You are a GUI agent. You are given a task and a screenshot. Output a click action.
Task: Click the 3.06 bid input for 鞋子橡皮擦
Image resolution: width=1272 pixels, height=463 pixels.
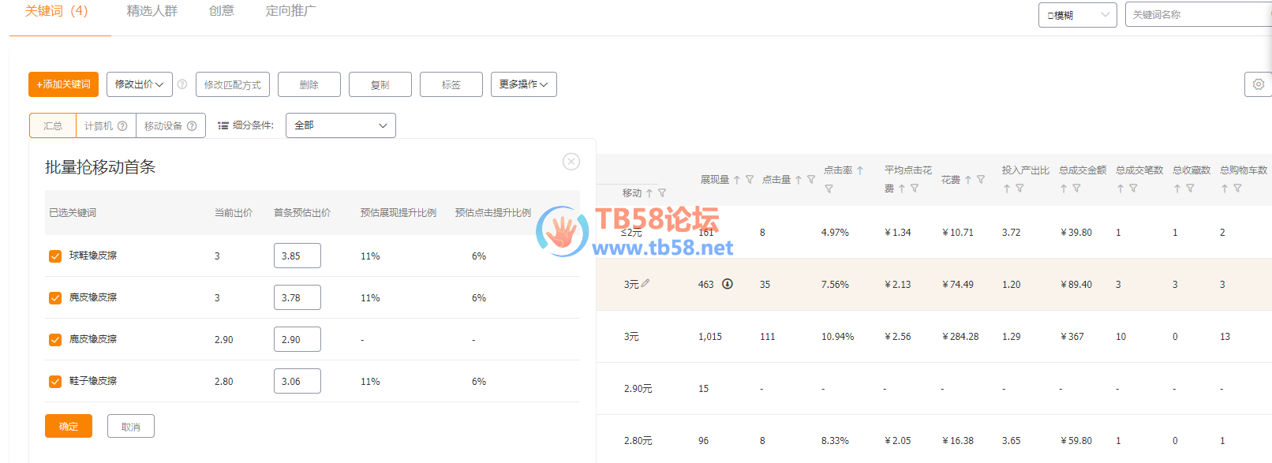point(297,381)
